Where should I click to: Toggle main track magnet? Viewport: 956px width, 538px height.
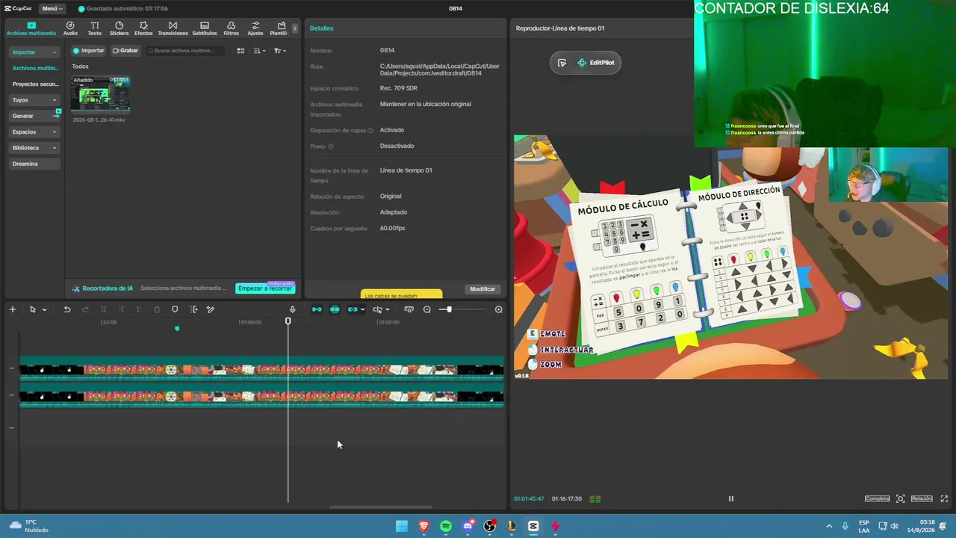point(317,309)
